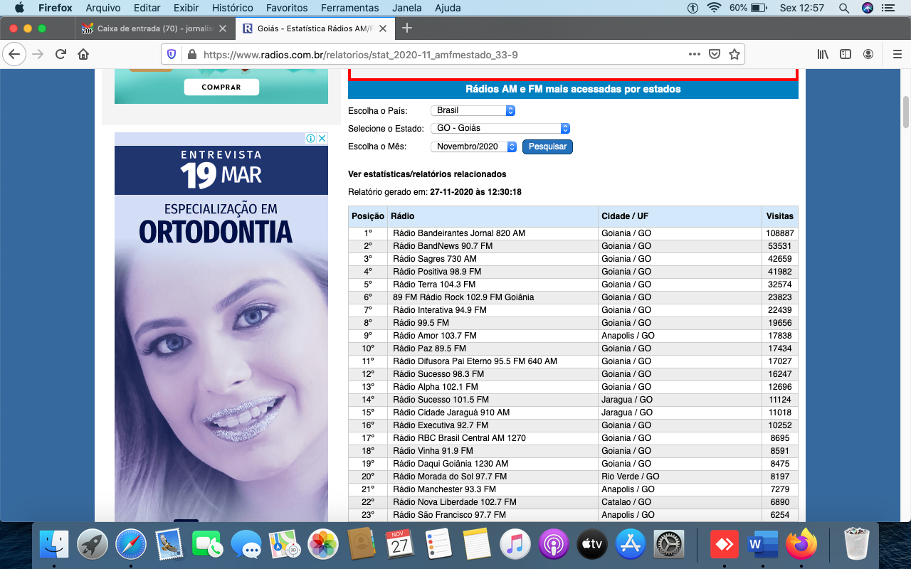Save page to Pocket icon

point(715,54)
